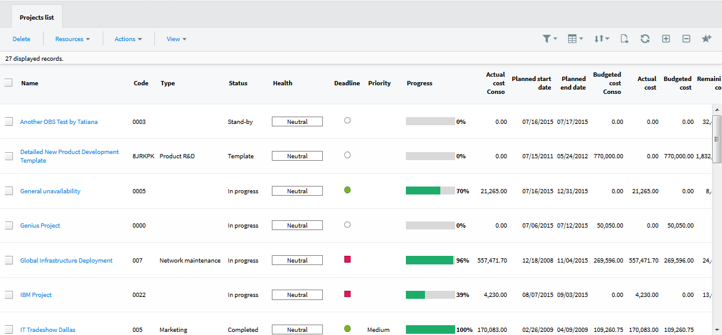Click the Network maintenance type cell
Screen dimensions: 722x335
[189, 260]
